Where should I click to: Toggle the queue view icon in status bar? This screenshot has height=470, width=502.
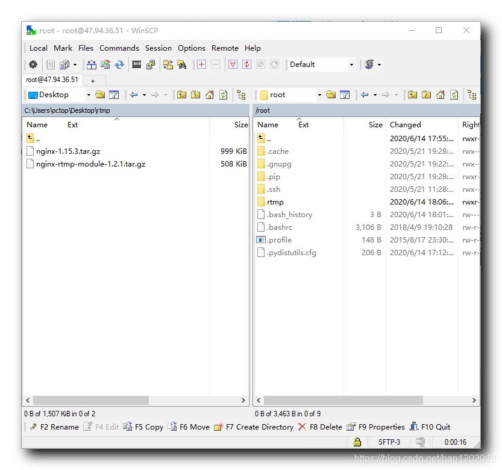coord(420,442)
